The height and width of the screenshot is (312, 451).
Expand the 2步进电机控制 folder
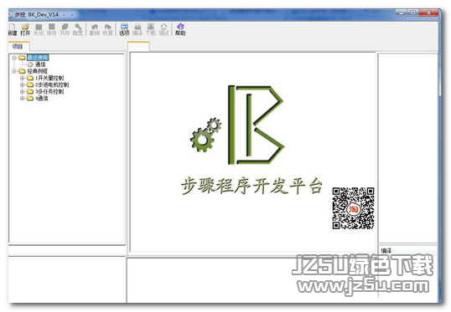coord(22,85)
